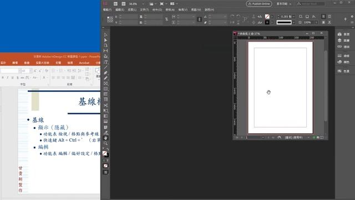Select the Free Transform tool
The width and height of the screenshot is (355, 200).
(105, 111)
